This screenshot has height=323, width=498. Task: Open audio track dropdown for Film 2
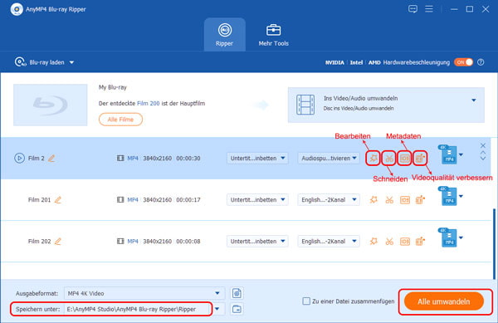329,158
